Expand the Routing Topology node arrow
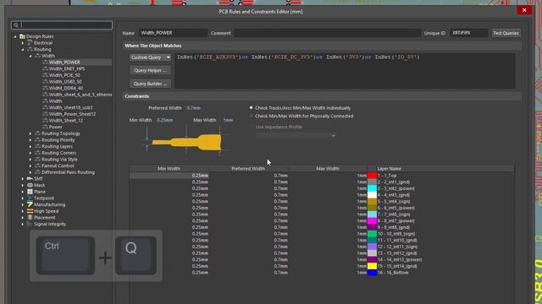Screen dimensions: 542x304 click(30, 133)
